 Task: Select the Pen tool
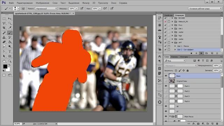(x=4, y=51)
